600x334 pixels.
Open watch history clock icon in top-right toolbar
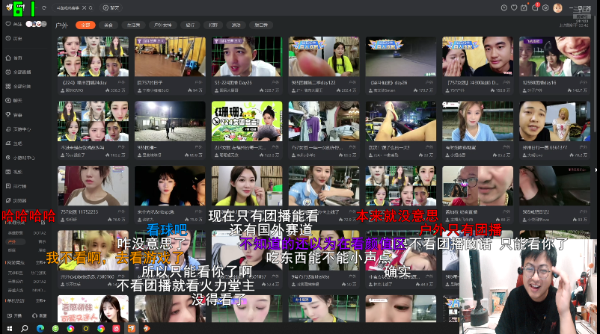pyautogui.click(x=504, y=7)
